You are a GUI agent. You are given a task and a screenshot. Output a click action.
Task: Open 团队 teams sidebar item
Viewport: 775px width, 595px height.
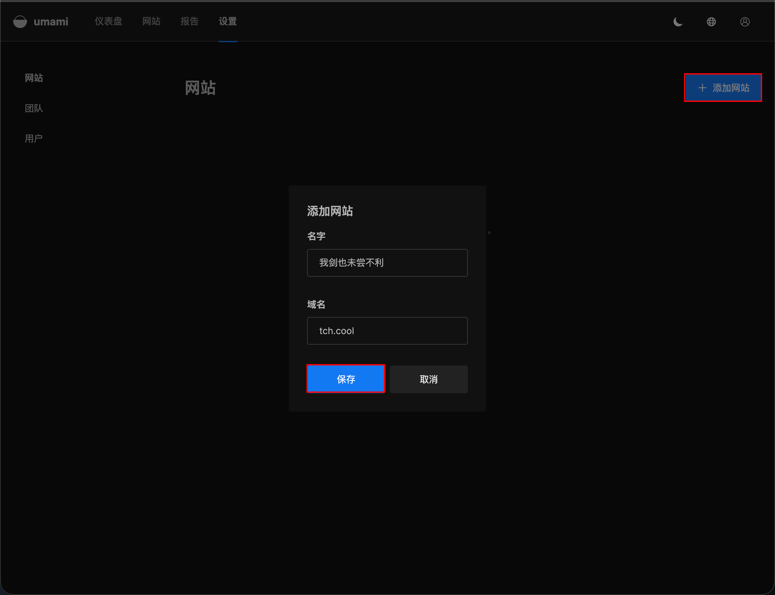[x=34, y=109]
